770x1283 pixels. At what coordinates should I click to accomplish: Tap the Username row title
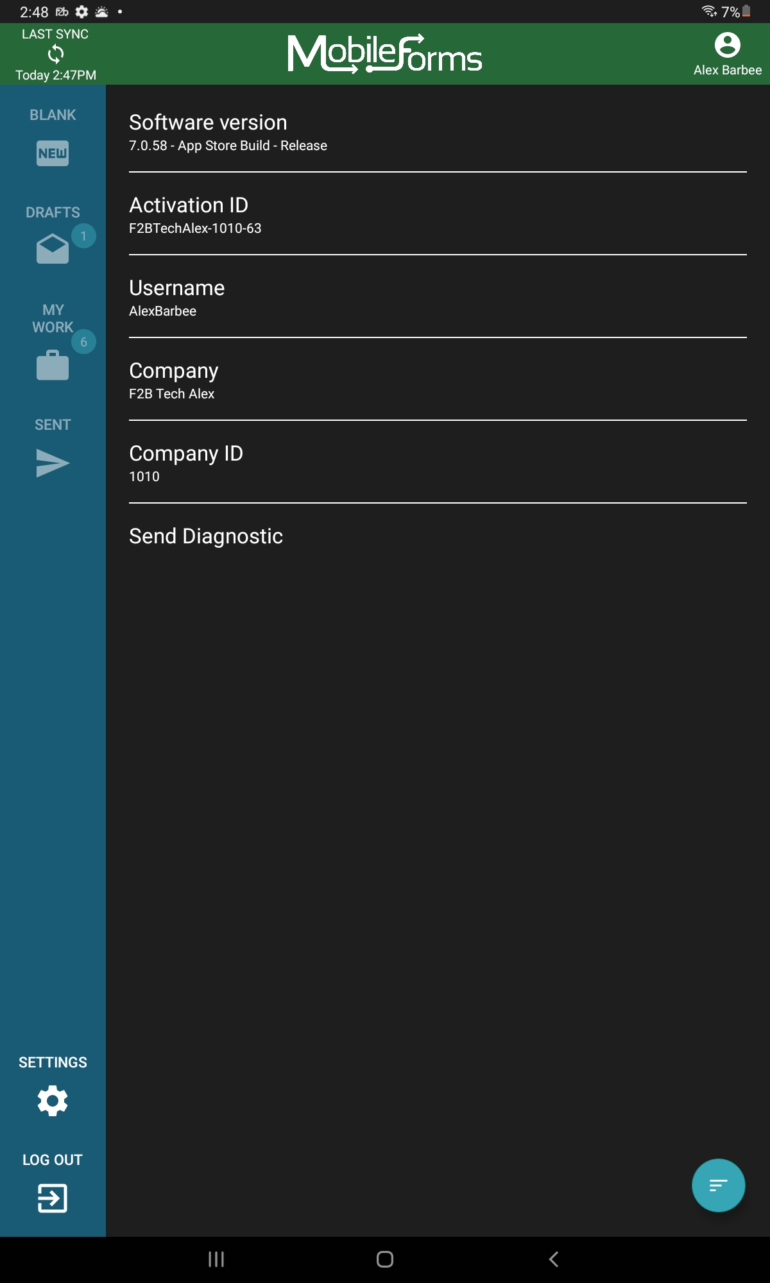177,288
